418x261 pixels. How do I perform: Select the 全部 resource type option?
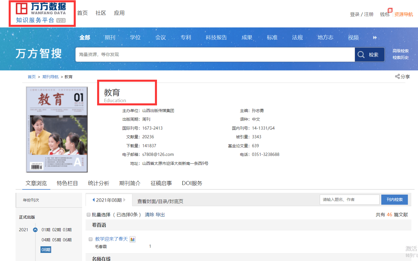84,37
